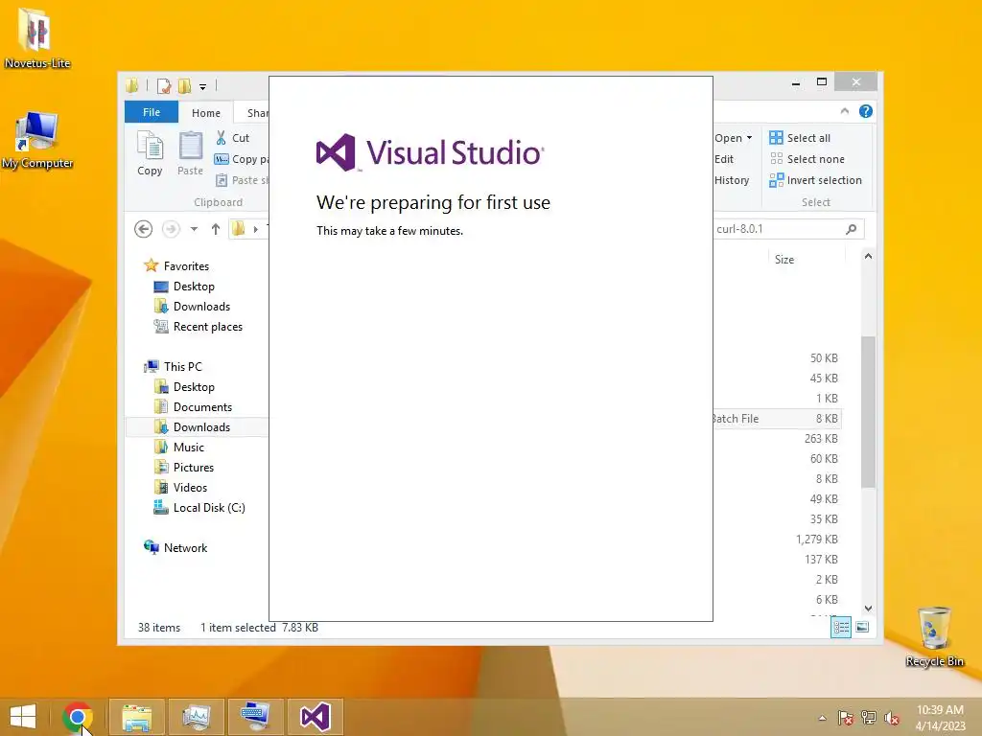Image resolution: width=982 pixels, height=736 pixels.
Task: Click Copy in Explorer ribbon
Action: (150, 153)
